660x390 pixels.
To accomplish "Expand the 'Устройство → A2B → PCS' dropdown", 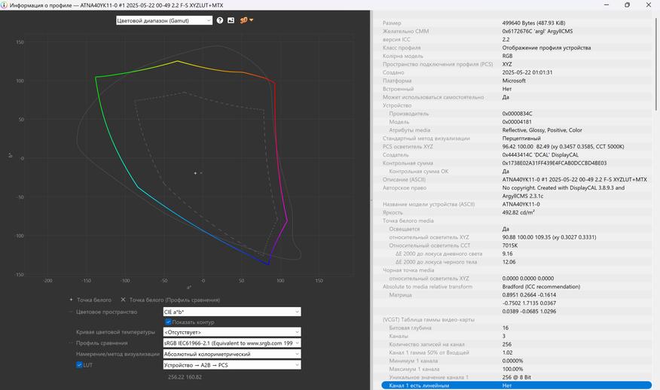I will tap(231, 365).
